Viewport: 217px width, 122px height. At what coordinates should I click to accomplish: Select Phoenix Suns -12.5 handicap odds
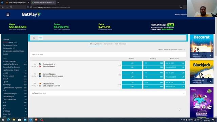pos(153,83)
